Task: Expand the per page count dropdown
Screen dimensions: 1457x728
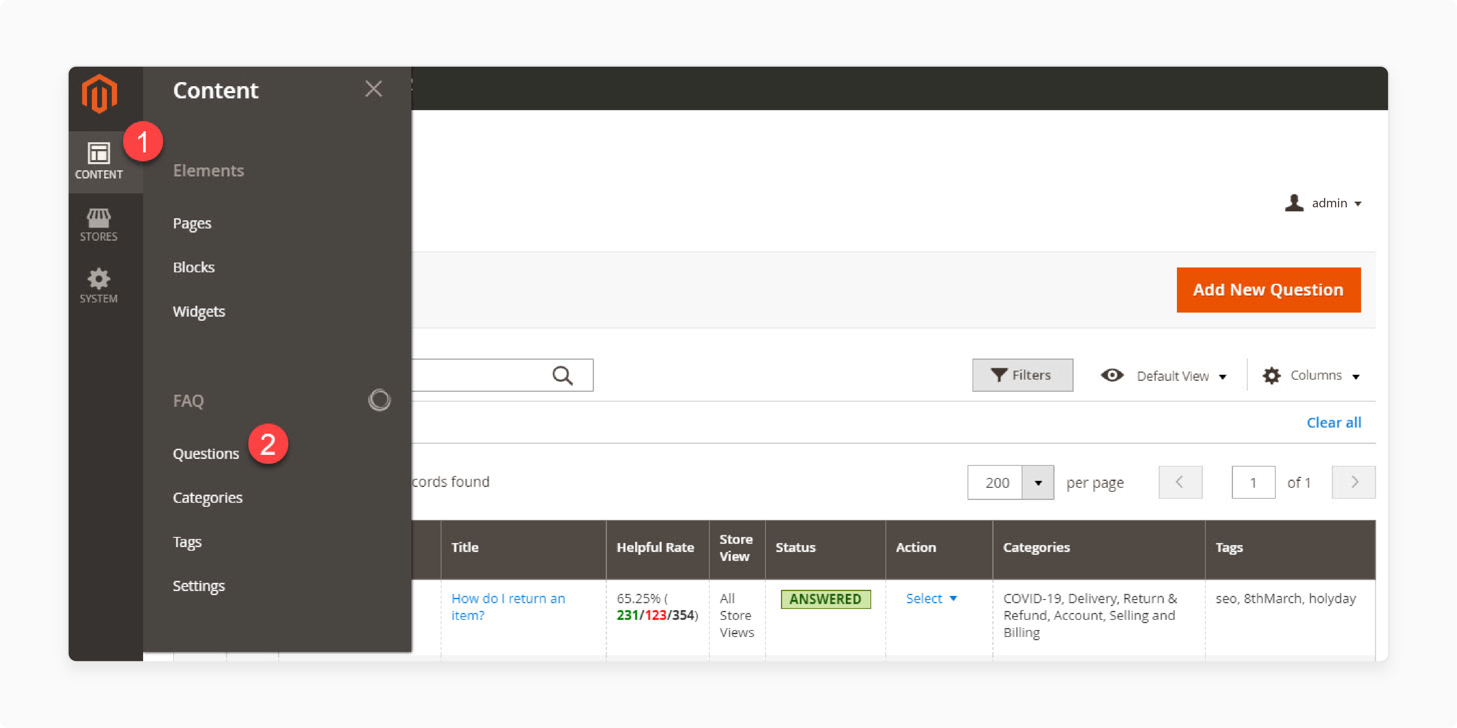Action: coord(1039,482)
